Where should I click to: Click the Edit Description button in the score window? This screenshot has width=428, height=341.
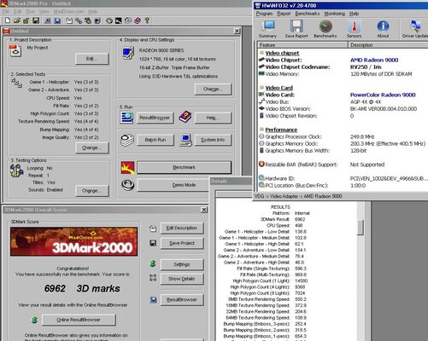tap(182, 228)
